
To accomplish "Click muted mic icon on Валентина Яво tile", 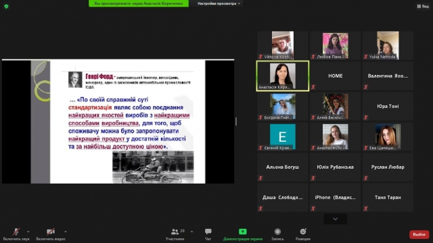I will (366, 87).
